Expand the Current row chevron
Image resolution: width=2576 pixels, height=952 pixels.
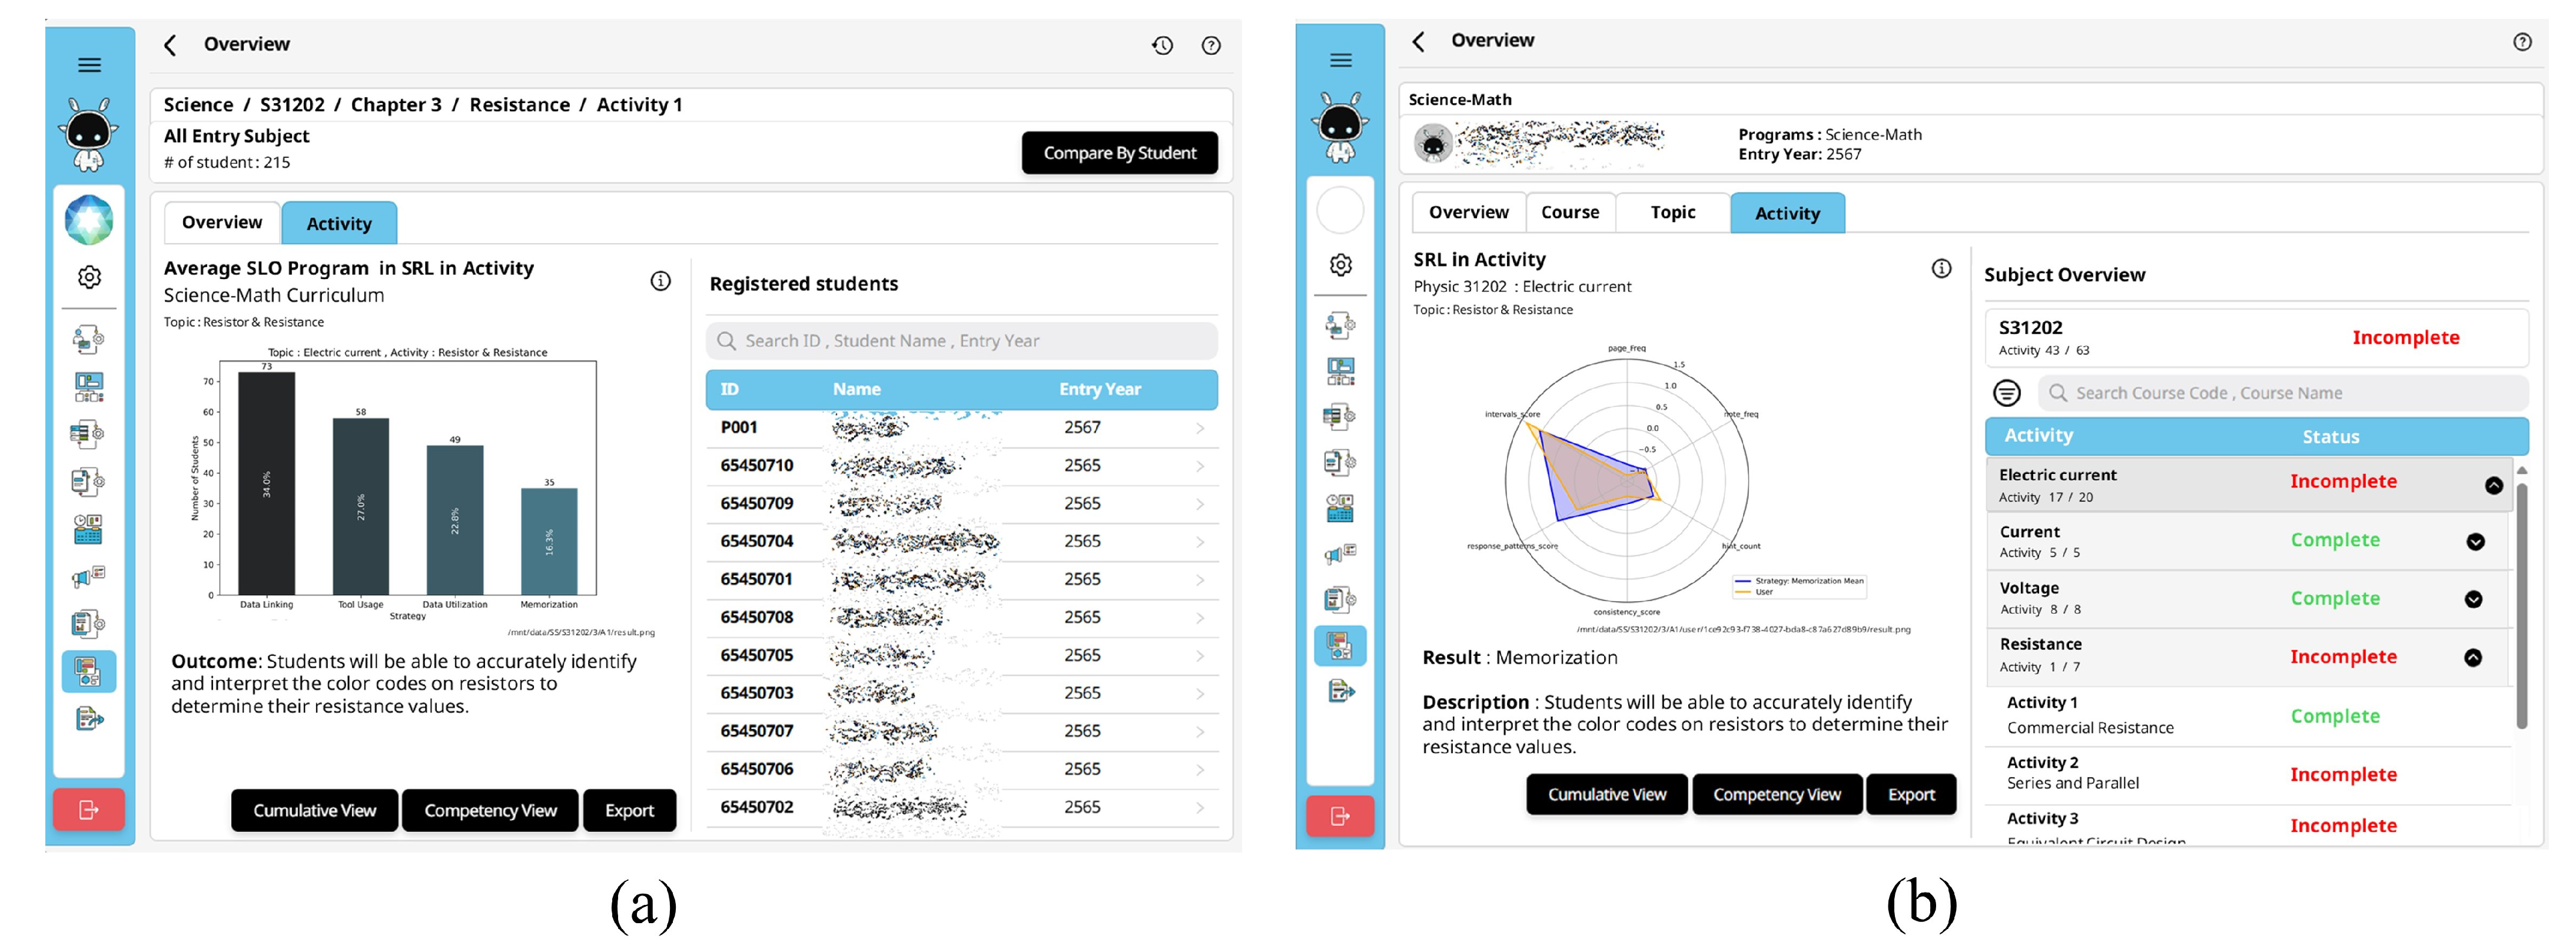[x=2475, y=542]
